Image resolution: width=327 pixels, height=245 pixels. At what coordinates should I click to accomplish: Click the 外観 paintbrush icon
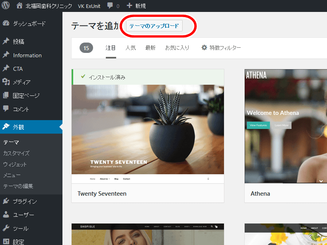click(6, 126)
